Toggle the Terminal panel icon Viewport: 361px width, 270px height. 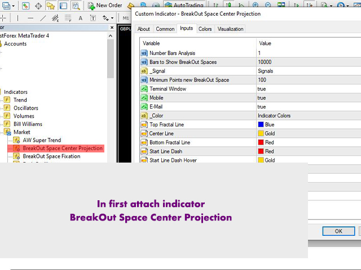[x=63, y=6]
